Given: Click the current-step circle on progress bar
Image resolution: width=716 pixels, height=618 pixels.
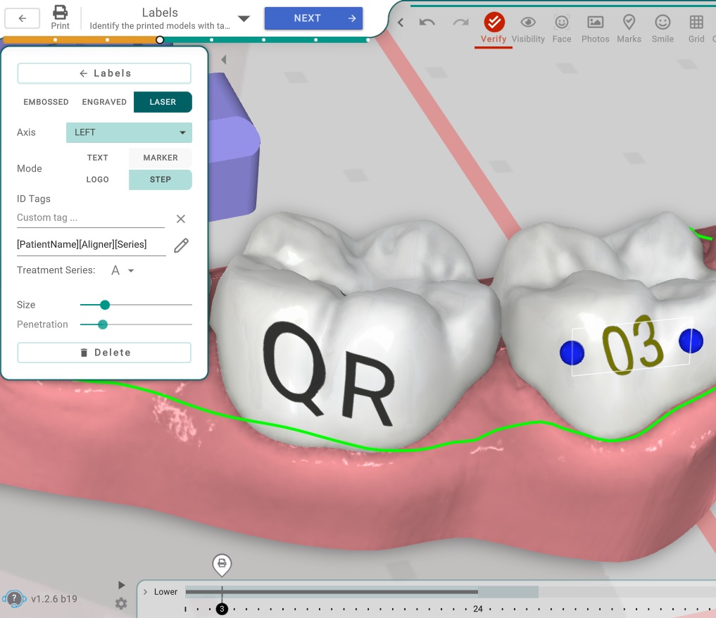Looking at the screenshot, I should tap(159, 39).
